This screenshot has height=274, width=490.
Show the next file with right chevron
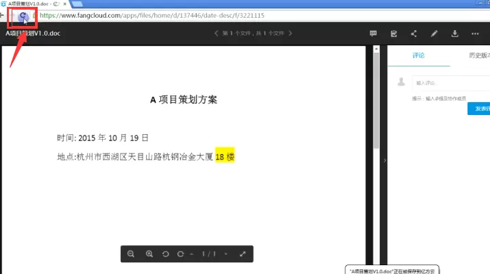click(x=291, y=33)
